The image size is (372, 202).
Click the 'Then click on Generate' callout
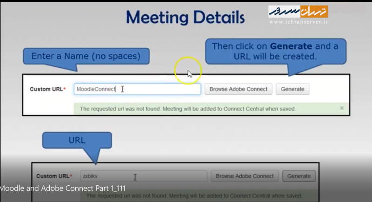(x=275, y=52)
